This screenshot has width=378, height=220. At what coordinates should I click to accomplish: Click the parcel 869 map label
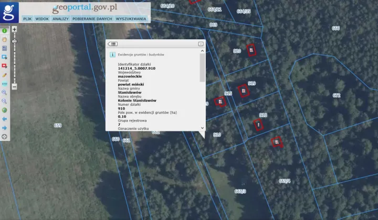click(x=213, y=25)
